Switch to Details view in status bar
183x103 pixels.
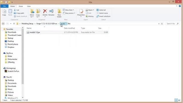176,100
